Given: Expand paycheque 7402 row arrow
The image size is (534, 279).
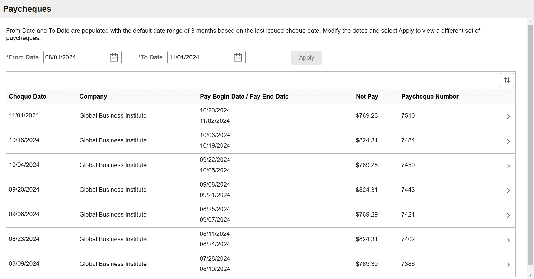Looking at the screenshot, I should (508, 240).
